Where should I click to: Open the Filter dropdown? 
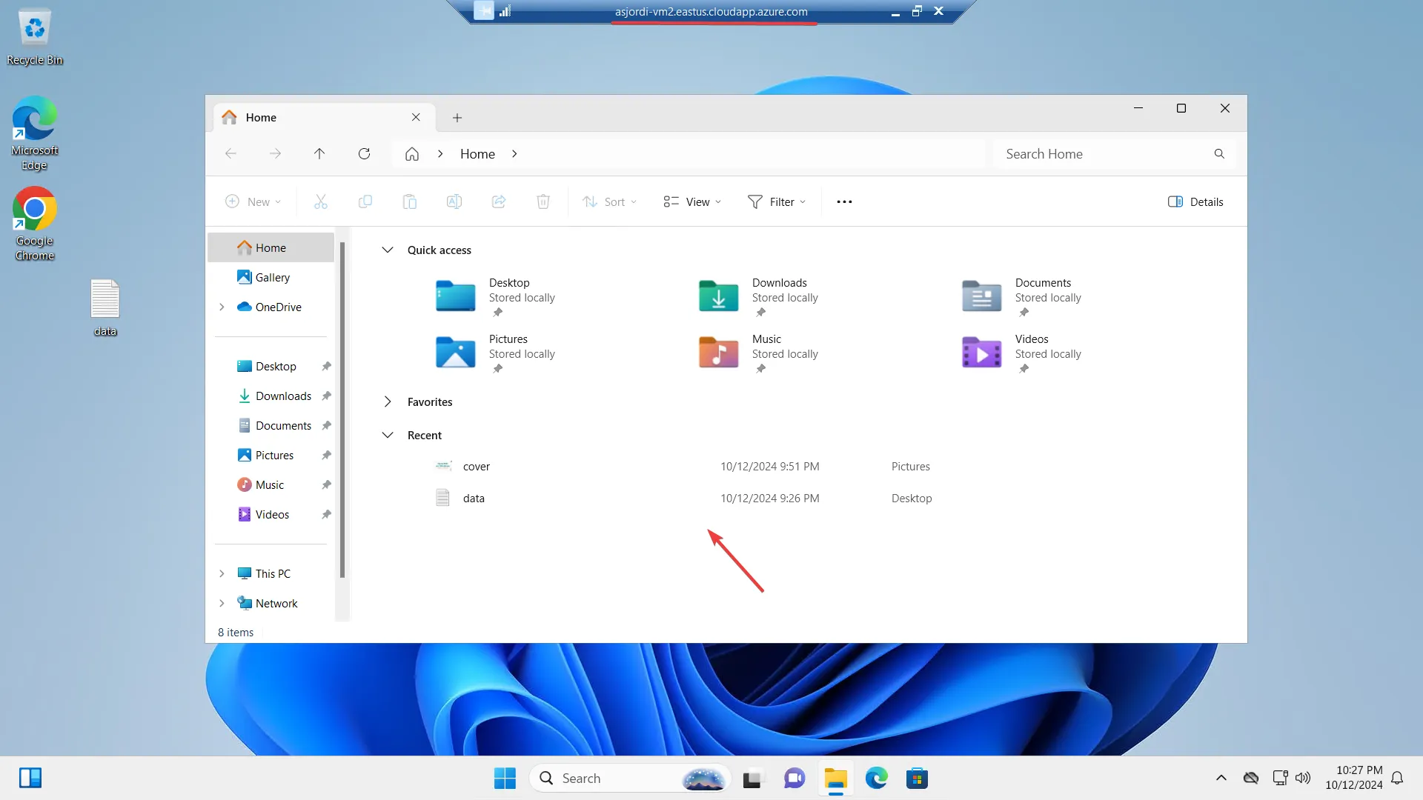[777, 201]
